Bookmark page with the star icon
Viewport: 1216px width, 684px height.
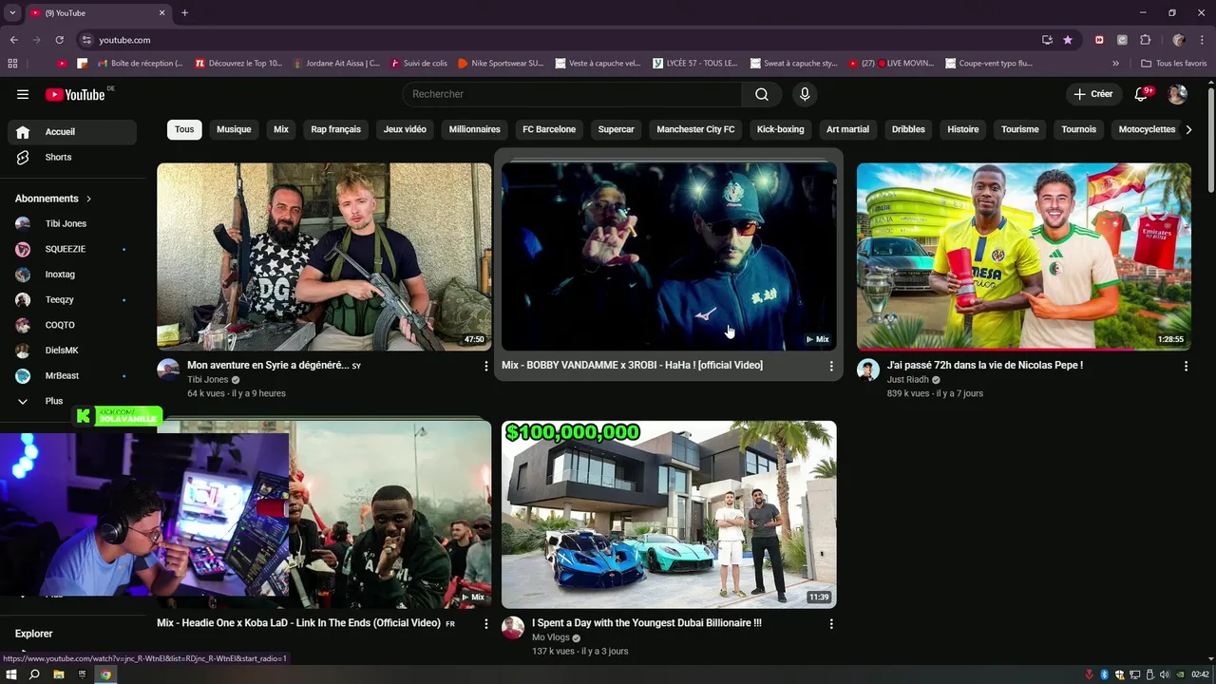pyautogui.click(x=1068, y=40)
